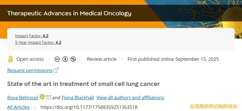Viewport: 242px width, 111px height.
Task: Open the Request permissions link
Action: pos(30,71)
